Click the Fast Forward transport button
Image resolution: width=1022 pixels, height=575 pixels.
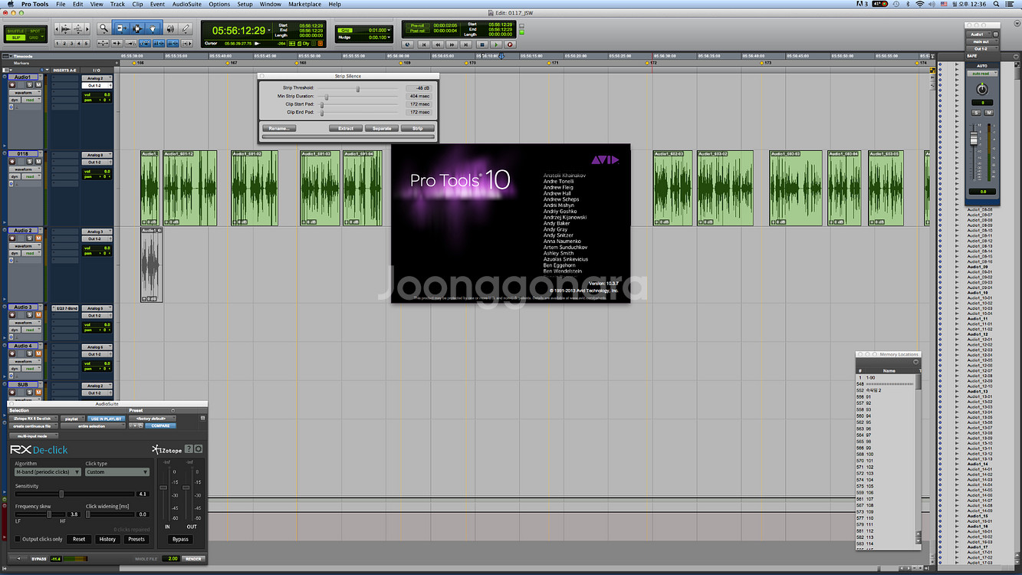pos(452,44)
